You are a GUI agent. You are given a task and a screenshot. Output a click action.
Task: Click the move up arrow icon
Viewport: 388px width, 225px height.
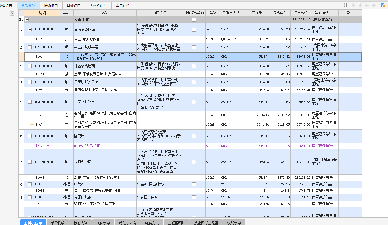pyautogui.click(x=353, y=5)
